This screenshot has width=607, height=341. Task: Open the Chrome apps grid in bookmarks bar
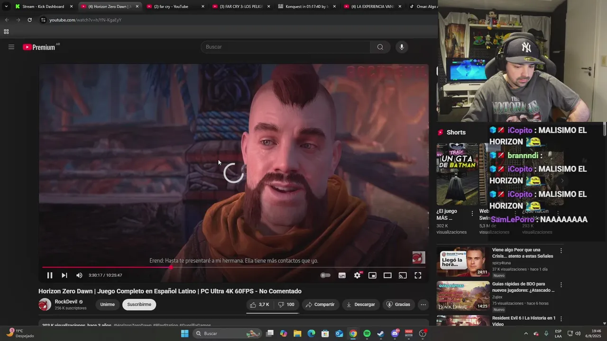coord(6,32)
